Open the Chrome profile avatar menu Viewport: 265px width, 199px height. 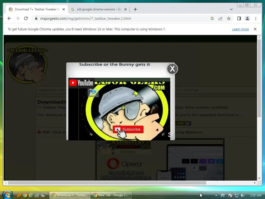(247, 18)
